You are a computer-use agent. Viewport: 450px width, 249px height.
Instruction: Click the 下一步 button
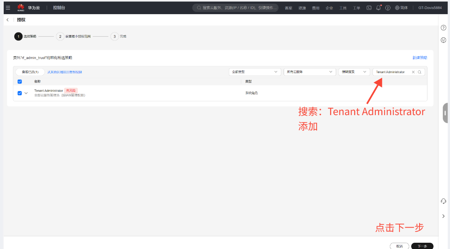[422, 246]
